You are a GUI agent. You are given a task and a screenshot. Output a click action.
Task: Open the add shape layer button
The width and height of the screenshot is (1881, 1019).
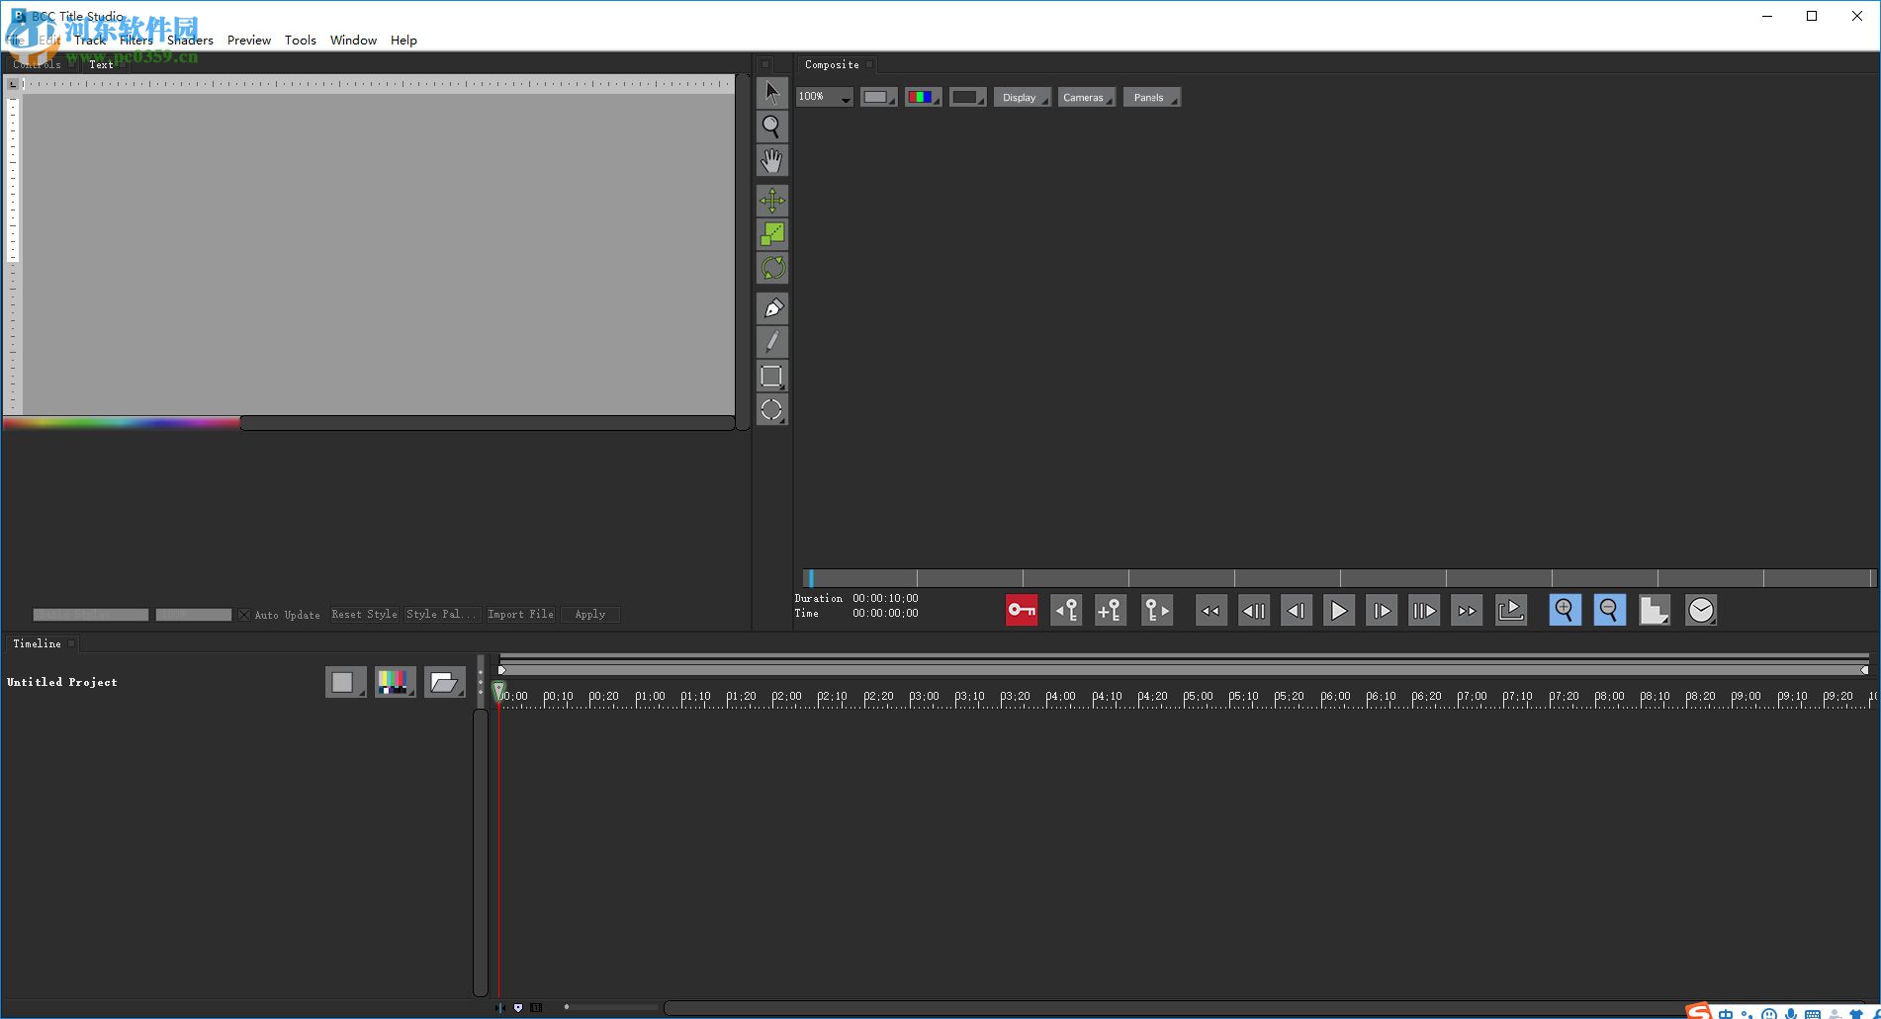coord(345,682)
